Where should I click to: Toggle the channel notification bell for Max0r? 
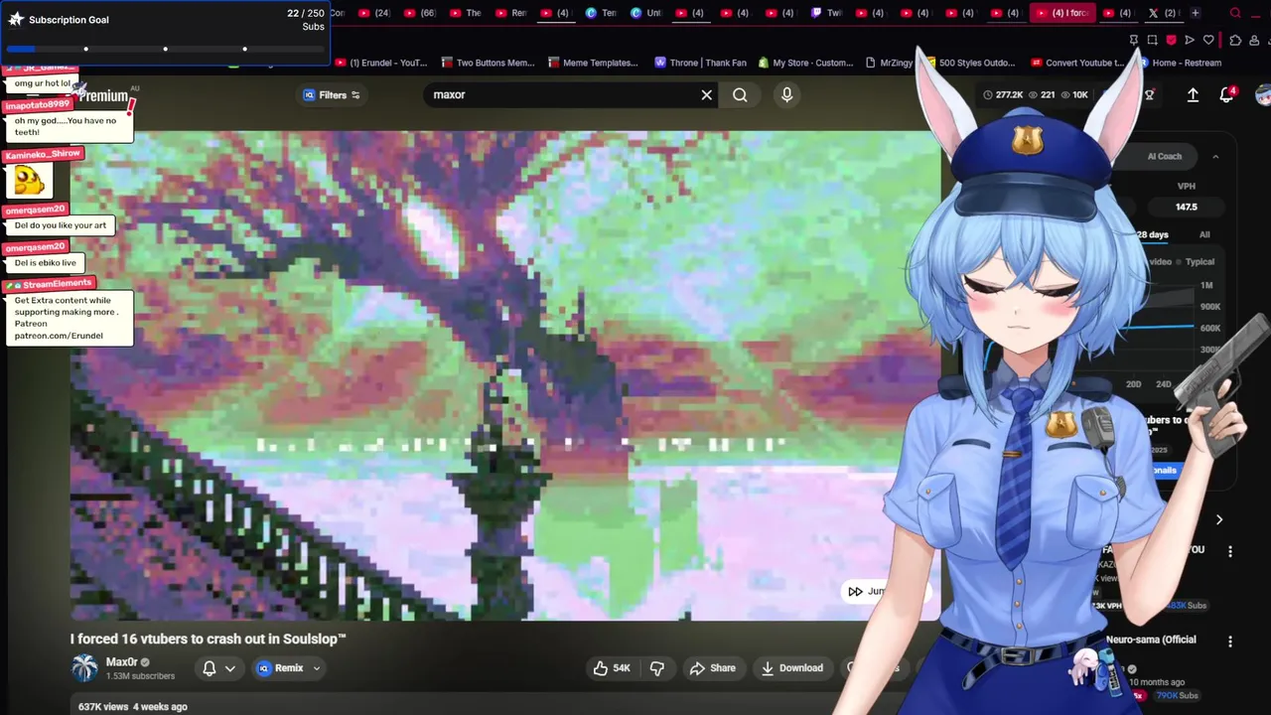coord(210,668)
